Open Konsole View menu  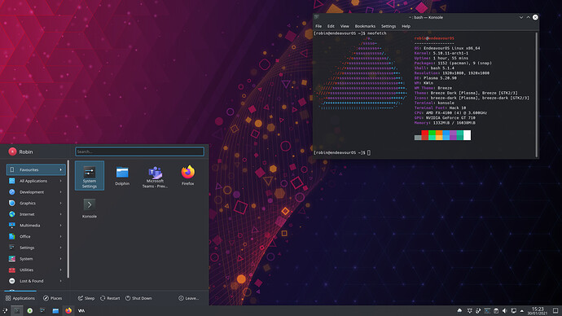[x=345, y=26]
